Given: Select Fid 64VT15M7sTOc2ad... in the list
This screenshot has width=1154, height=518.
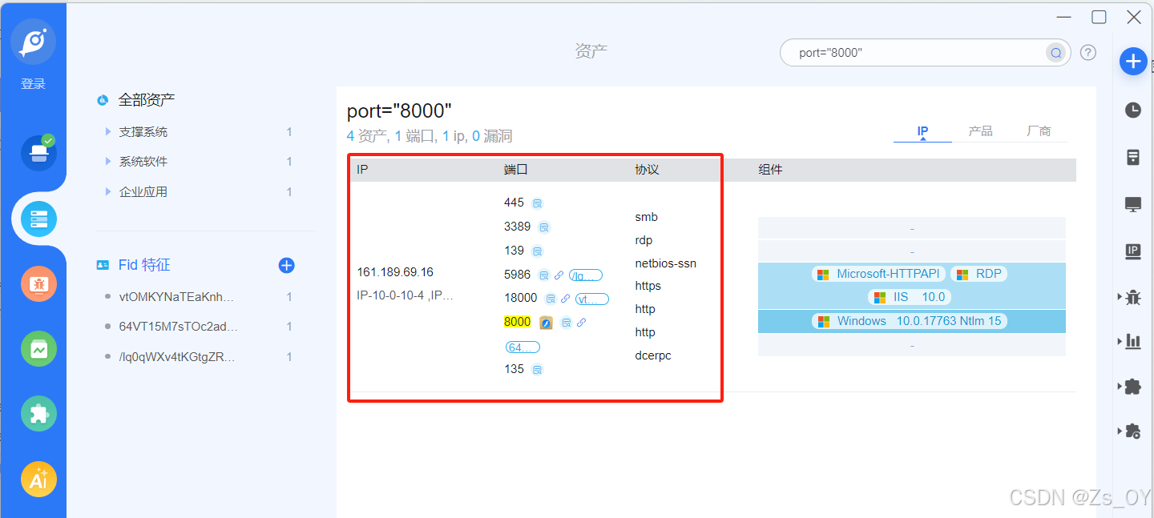Looking at the screenshot, I should (x=178, y=327).
